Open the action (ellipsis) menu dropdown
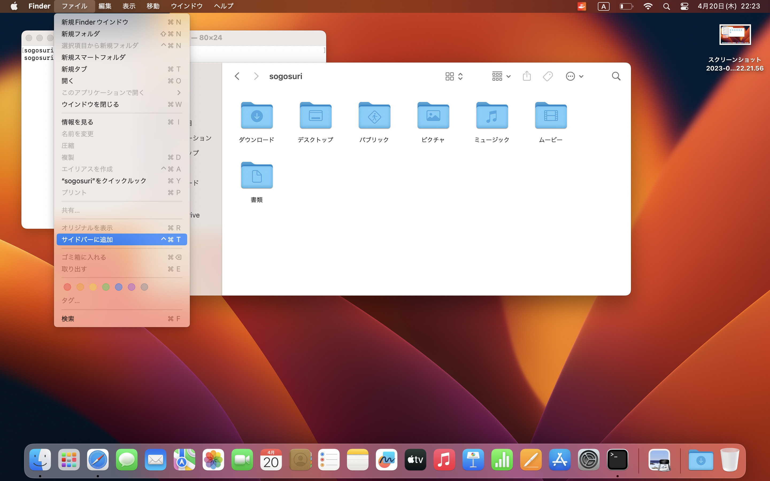770x481 pixels. (x=574, y=76)
